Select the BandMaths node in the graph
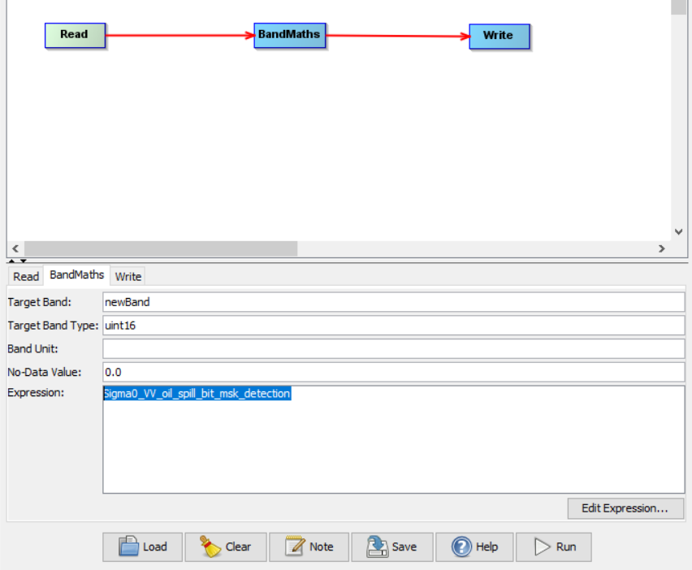 290,35
